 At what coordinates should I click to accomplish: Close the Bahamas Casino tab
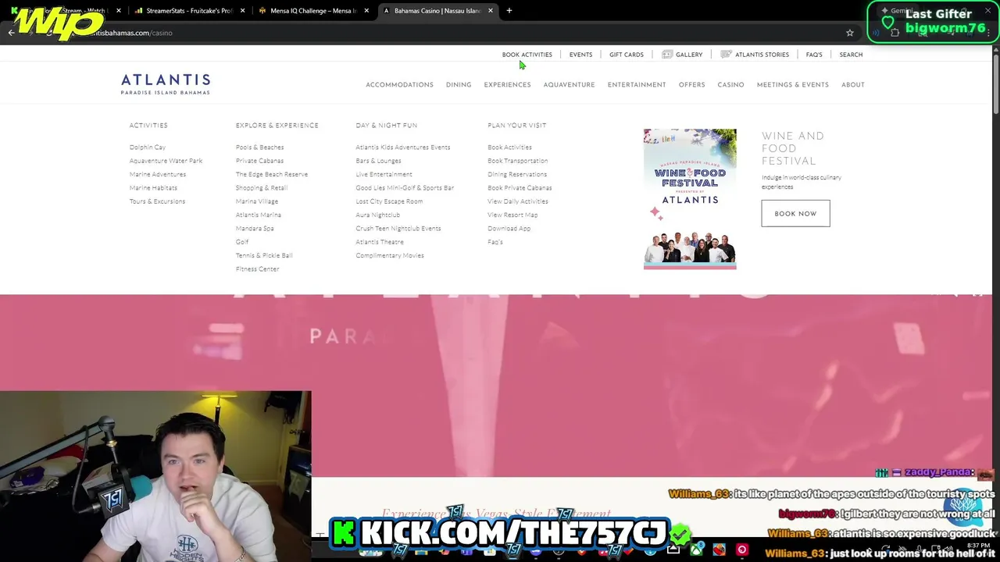(x=491, y=11)
